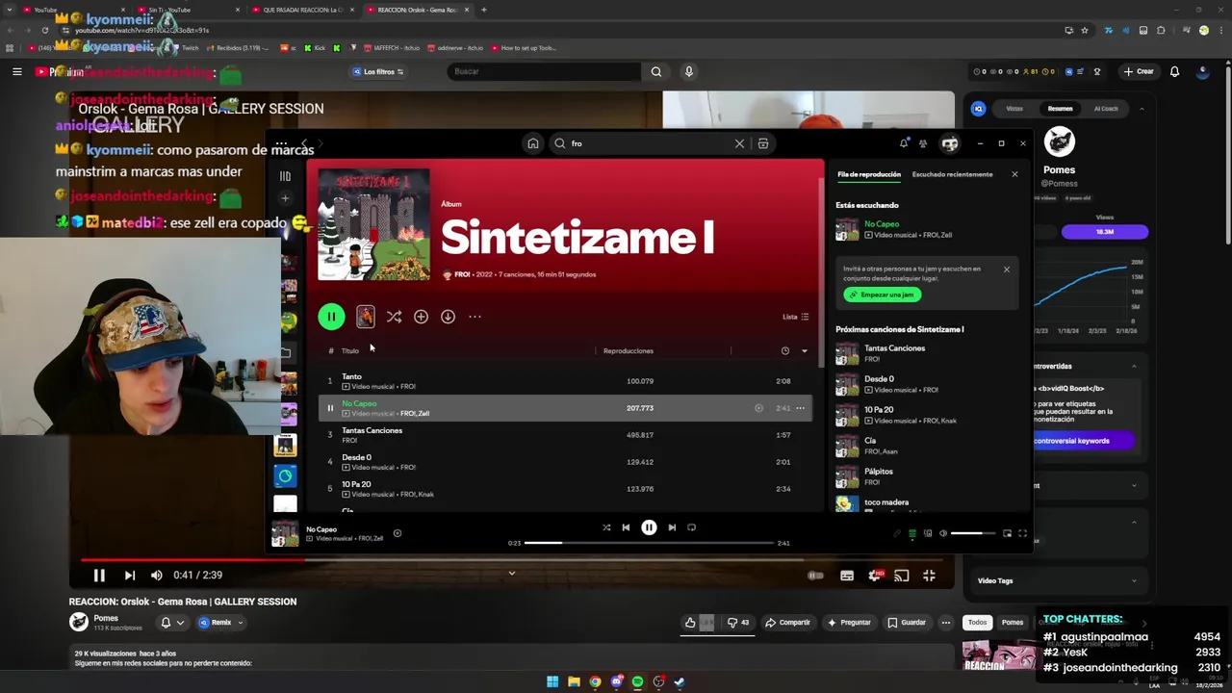Toggle shuffle in the Sintetizame I action row

point(394,317)
